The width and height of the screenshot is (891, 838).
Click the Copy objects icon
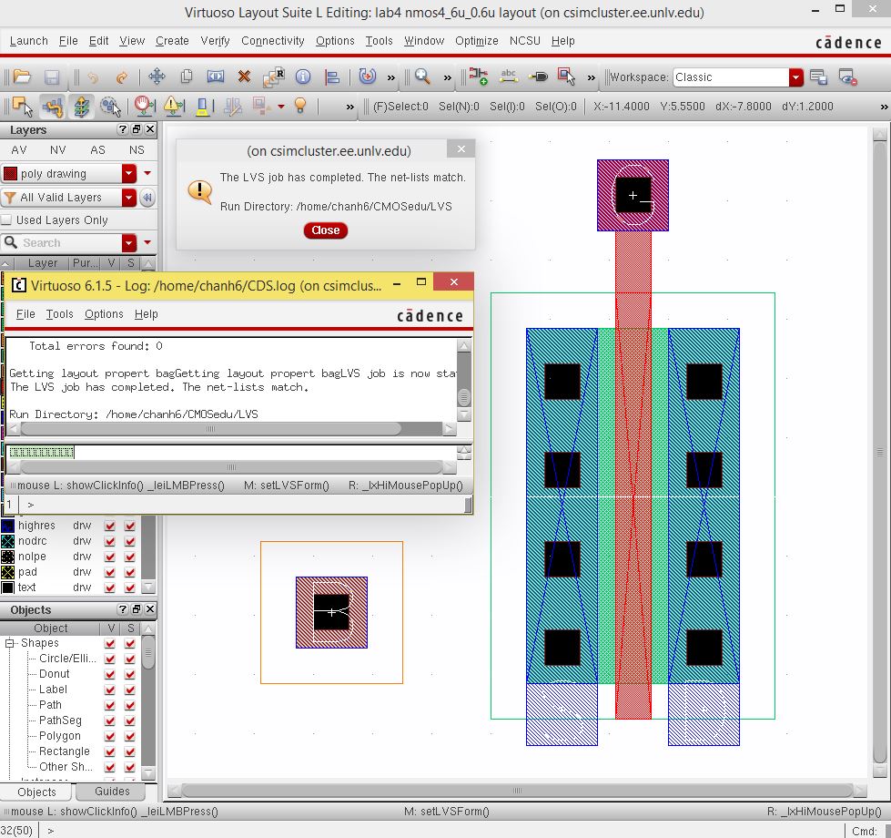click(x=187, y=76)
